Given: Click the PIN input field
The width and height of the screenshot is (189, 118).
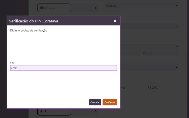Looking at the screenshot, I should [64, 68].
